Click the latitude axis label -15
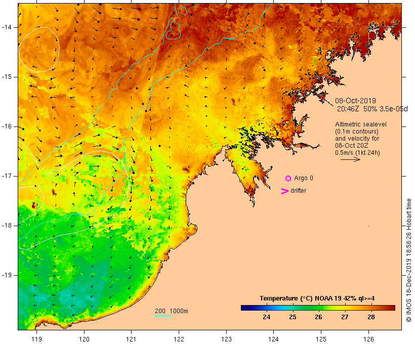Image resolution: width=415 pixels, height=344 pixels. [7, 77]
